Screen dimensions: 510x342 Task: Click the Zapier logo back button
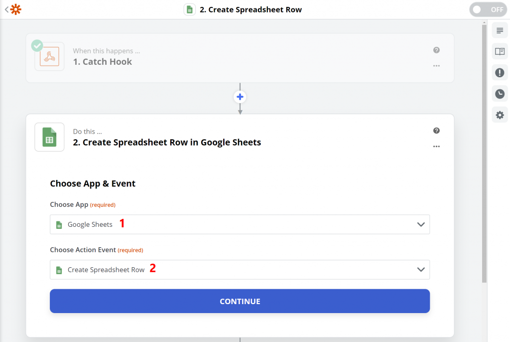pyautogui.click(x=13, y=9)
